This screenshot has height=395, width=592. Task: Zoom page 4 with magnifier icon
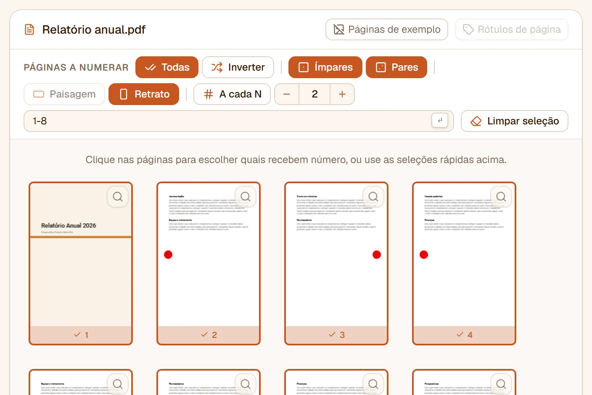(x=501, y=197)
